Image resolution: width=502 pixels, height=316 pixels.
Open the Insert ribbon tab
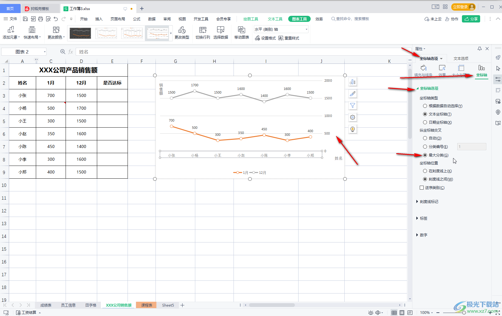(x=99, y=19)
